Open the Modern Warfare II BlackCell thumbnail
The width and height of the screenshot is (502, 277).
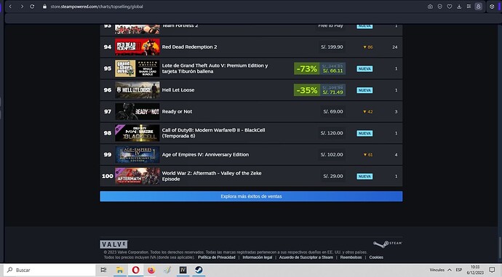click(137, 133)
